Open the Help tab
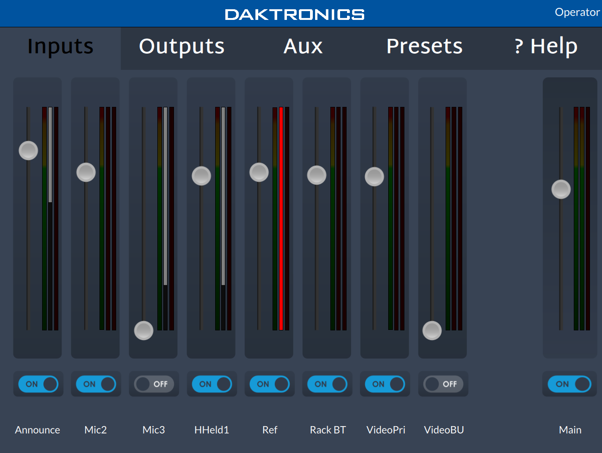602x453 pixels. (546, 46)
